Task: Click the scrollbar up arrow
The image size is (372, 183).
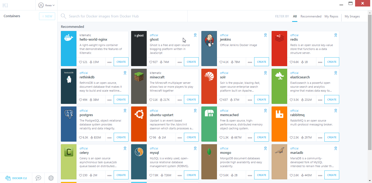Action: coord(370,12)
